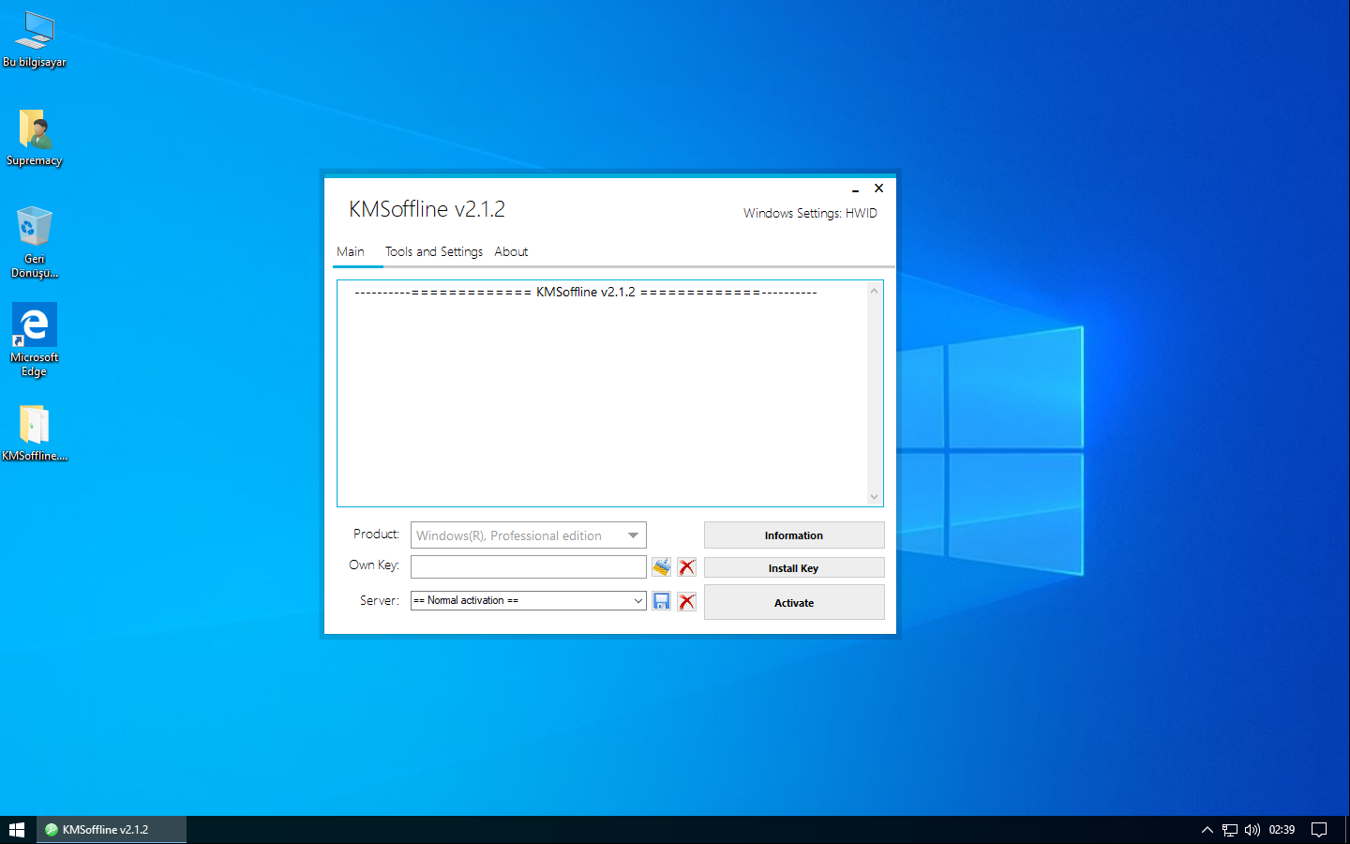
Task: Click the log scrollbar up arrow
Action: point(874,291)
